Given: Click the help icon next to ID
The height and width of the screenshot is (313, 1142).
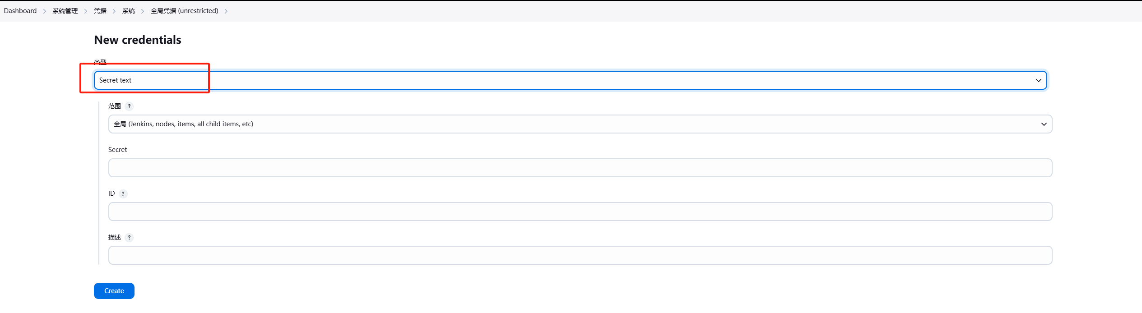Looking at the screenshot, I should (123, 194).
